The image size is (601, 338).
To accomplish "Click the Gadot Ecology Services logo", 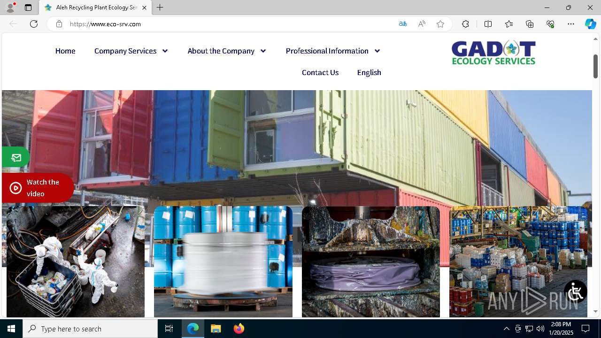I will pyautogui.click(x=493, y=53).
